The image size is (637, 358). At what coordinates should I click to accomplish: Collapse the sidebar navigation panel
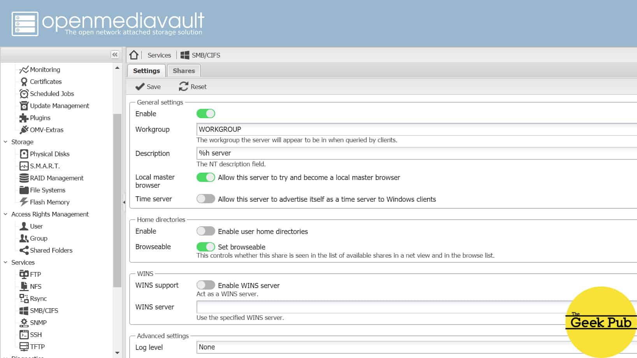tap(115, 55)
